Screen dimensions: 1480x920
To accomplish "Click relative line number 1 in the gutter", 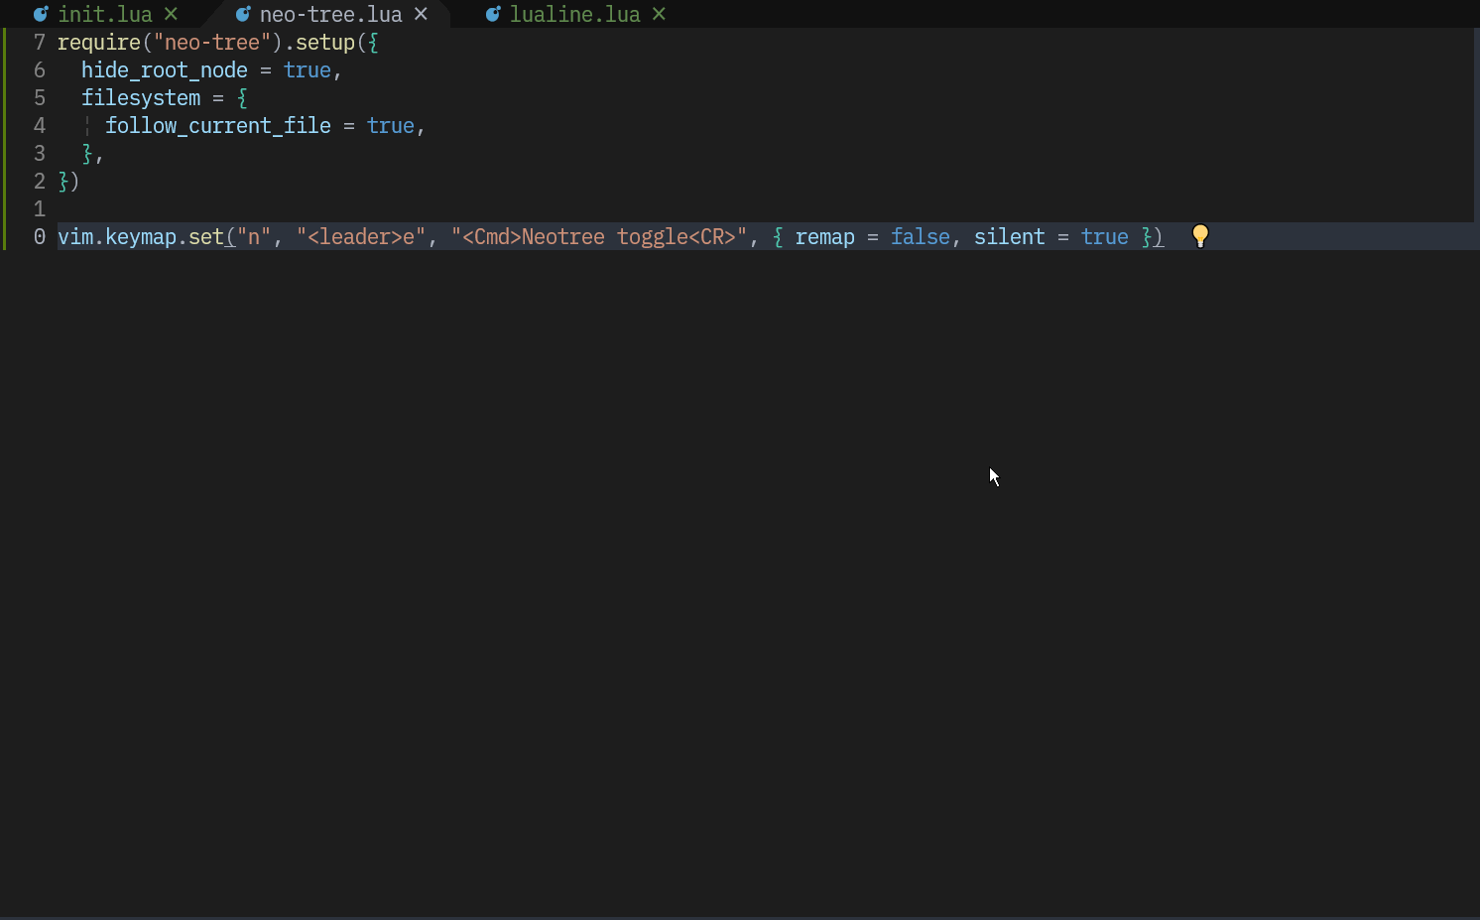I will pos(40,209).
